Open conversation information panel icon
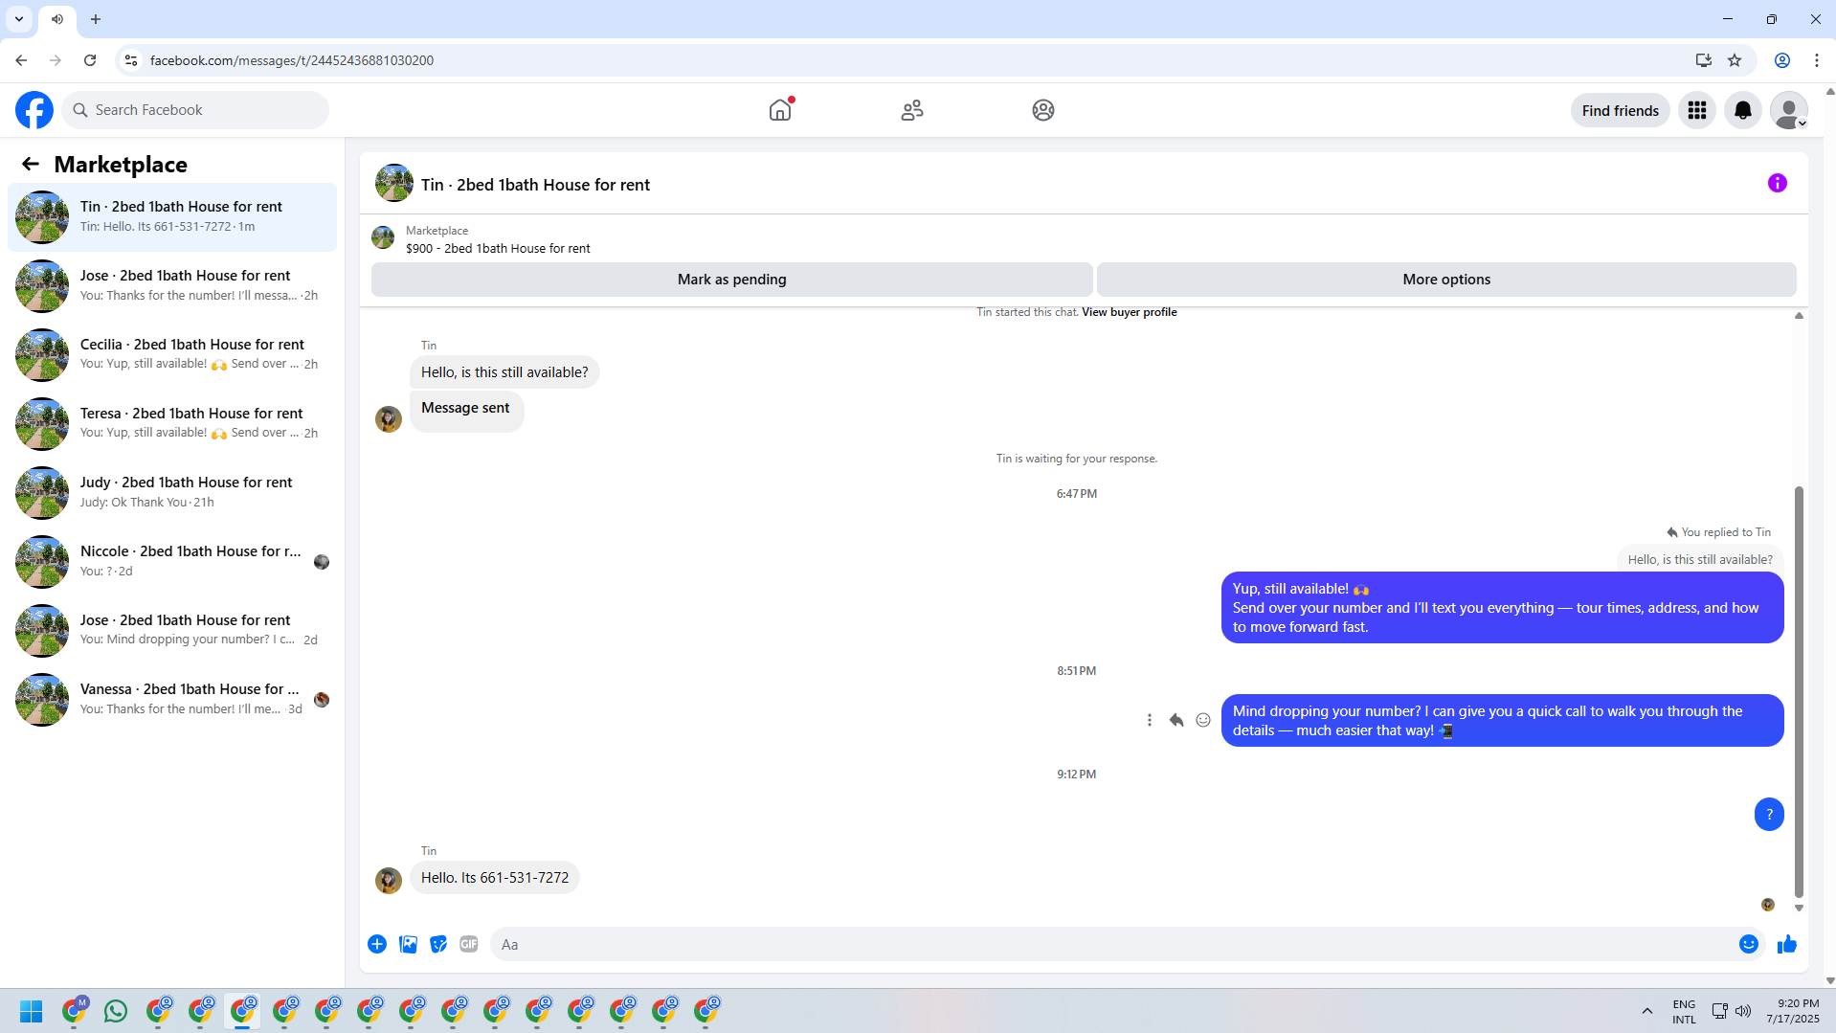The height and width of the screenshot is (1033, 1836). coord(1778,183)
